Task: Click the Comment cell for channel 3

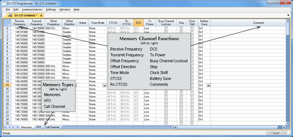Action: coord(248,40)
